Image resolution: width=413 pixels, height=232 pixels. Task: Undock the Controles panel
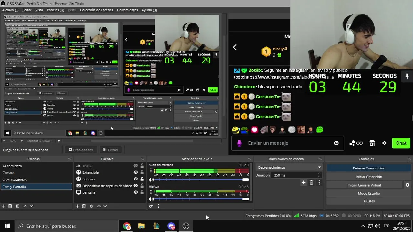(410, 159)
